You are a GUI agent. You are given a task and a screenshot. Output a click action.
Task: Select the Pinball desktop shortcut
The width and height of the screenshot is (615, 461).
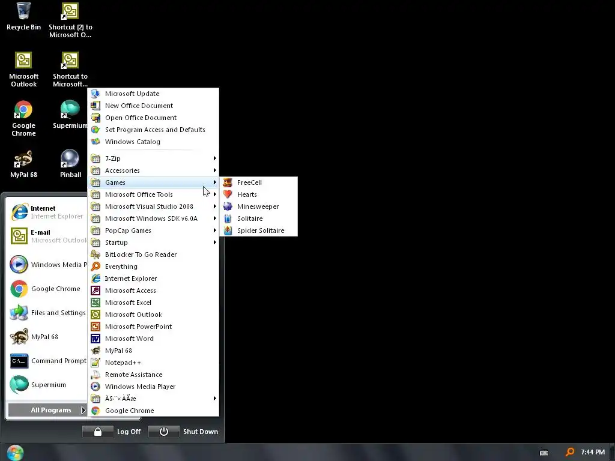70,164
